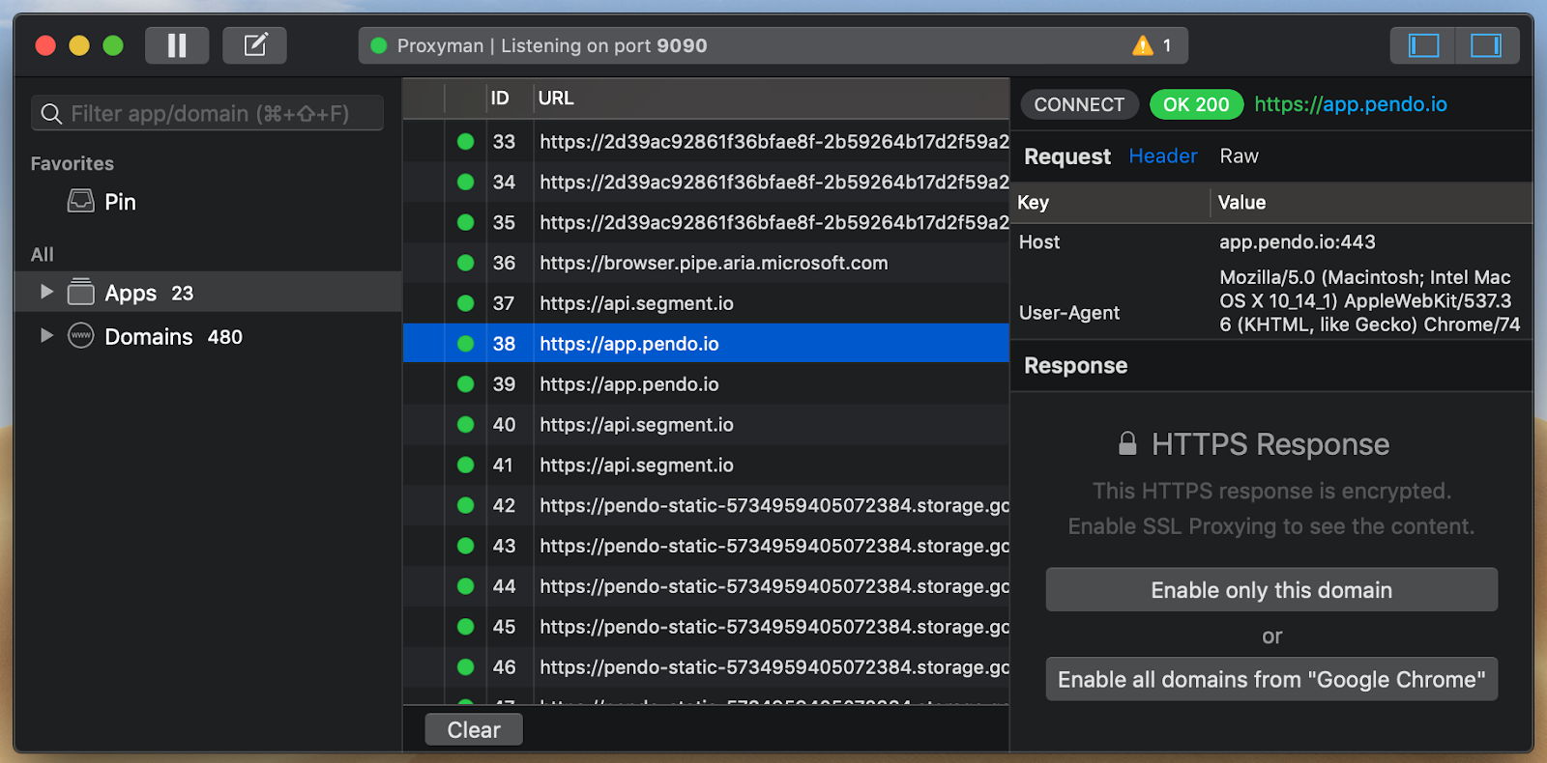The image size is (1547, 763).
Task: Click the app.pendo.io:443 host value
Action: pyautogui.click(x=1297, y=242)
